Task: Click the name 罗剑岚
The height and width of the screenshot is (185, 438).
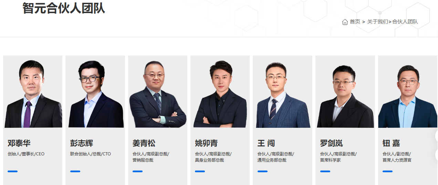Action: tap(331, 143)
